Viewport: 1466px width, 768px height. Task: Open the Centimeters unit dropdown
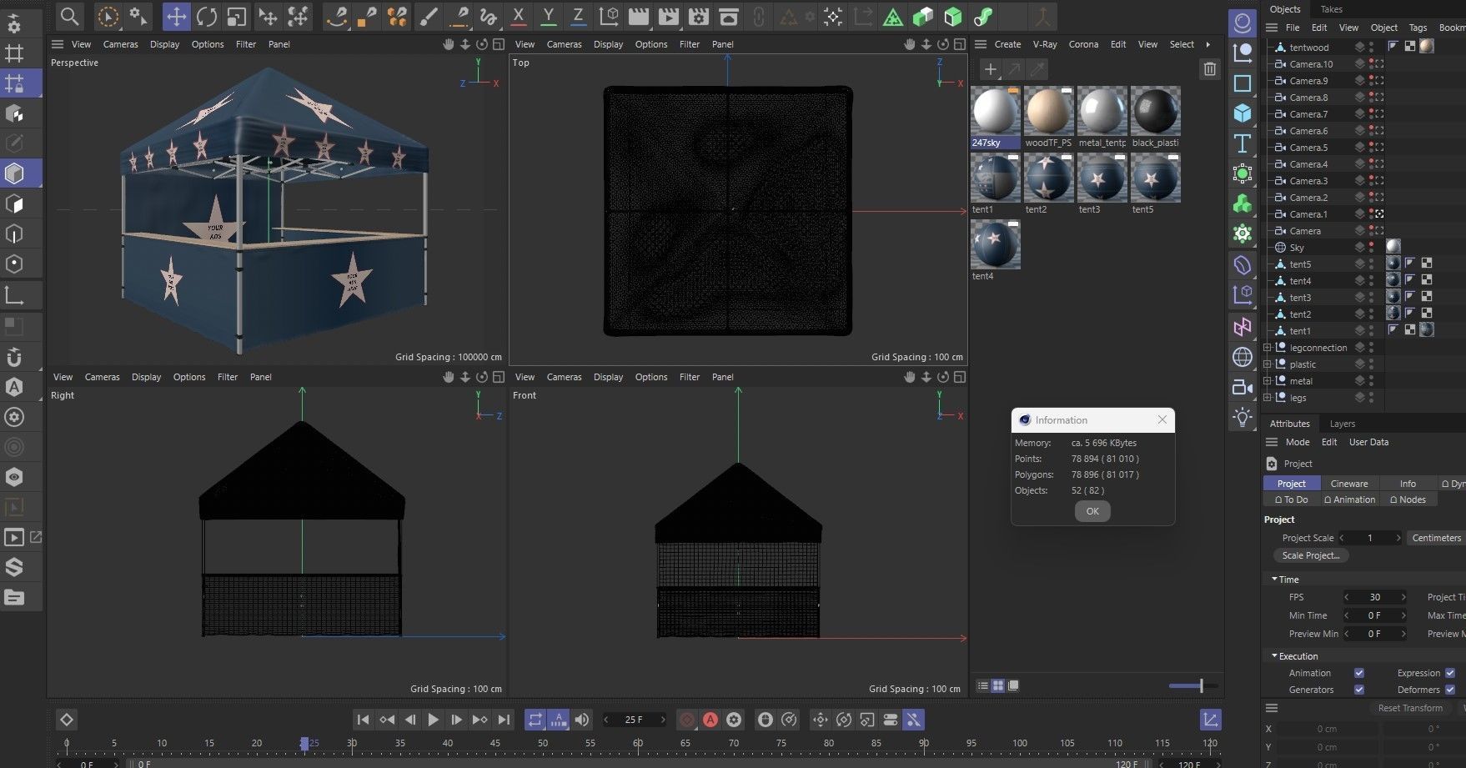point(1435,538)
